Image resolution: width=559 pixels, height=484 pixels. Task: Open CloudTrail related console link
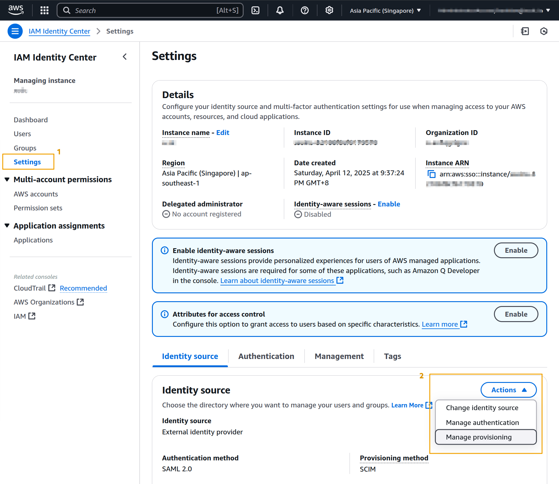pyautogui.click(x=30, y=288)
